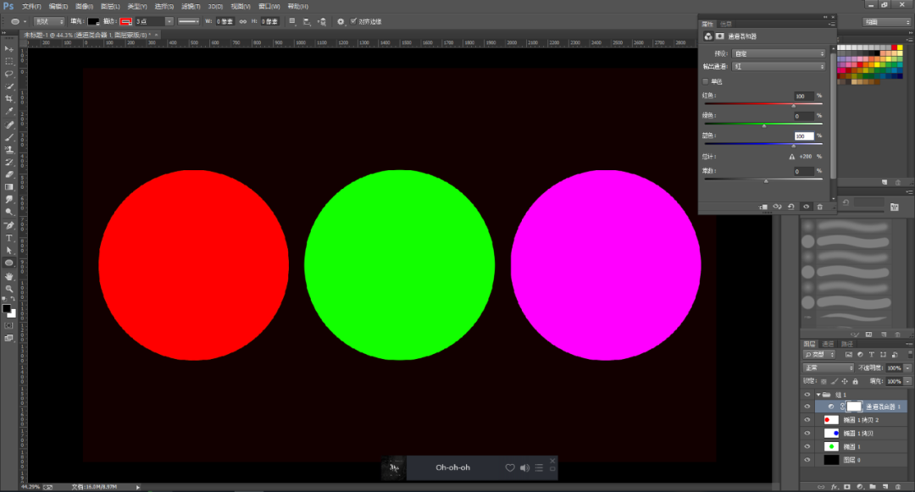This screenshot has height=492, width=915.
Task: Click clip-to-layer icon in Properties panel
Action: tap(762, 207)
